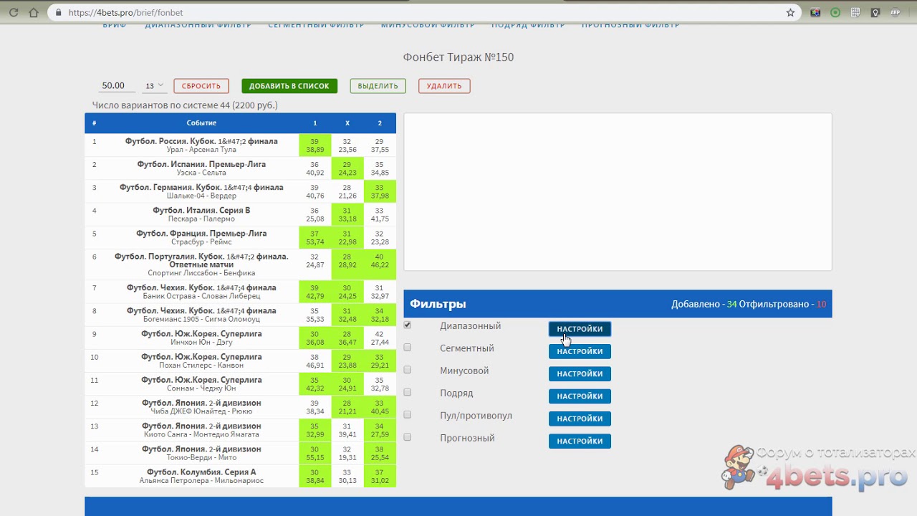Click the column header labeled 2

[x=380, y=123]
